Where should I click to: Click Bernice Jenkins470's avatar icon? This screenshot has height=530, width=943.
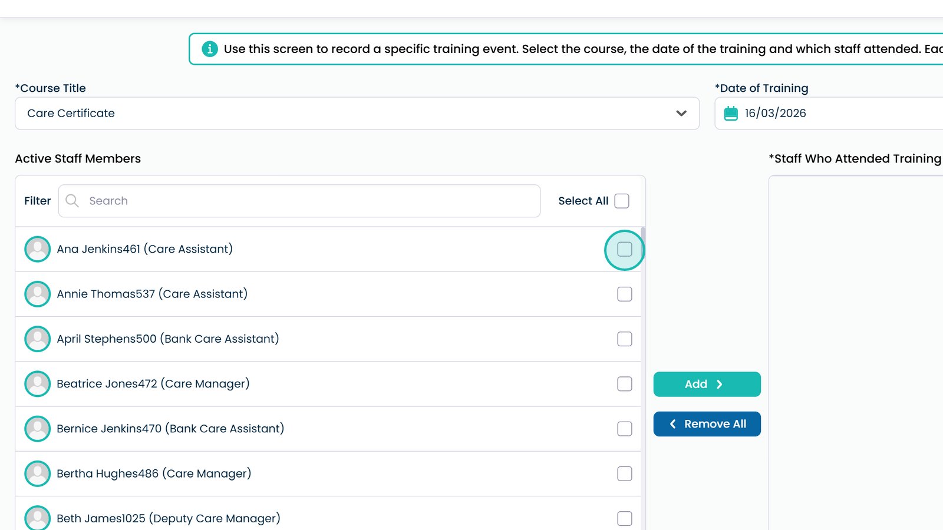coord(37,429)
